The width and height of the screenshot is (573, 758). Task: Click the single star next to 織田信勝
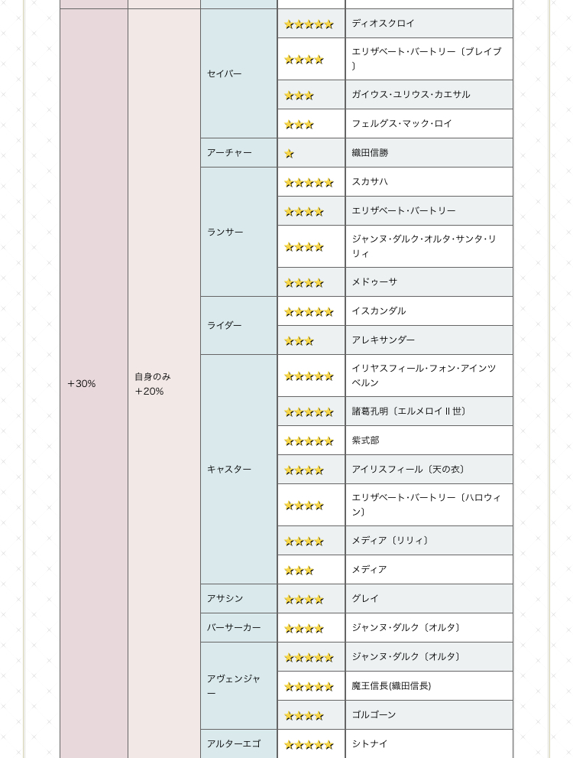[289, 154]
